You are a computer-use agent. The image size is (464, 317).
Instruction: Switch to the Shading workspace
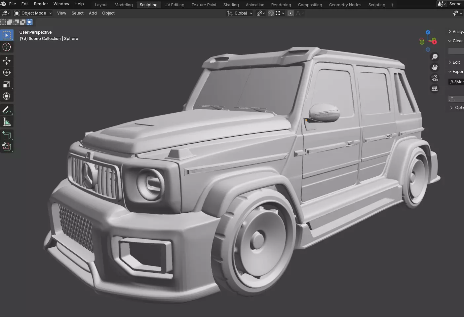(231, 5)
